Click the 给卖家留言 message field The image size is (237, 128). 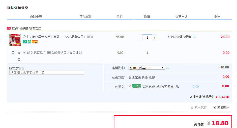[x=47, y=73]
